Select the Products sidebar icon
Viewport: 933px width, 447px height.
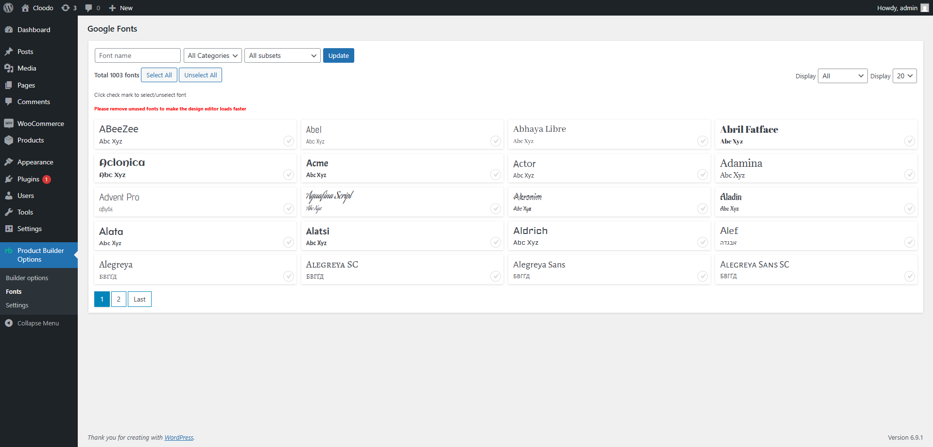pyautogui.click(x=10, y=140)
